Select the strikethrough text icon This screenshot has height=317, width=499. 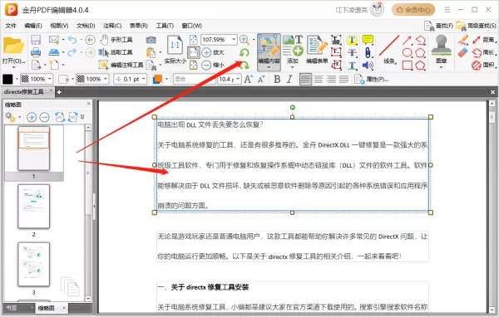(x=352, y=52)
